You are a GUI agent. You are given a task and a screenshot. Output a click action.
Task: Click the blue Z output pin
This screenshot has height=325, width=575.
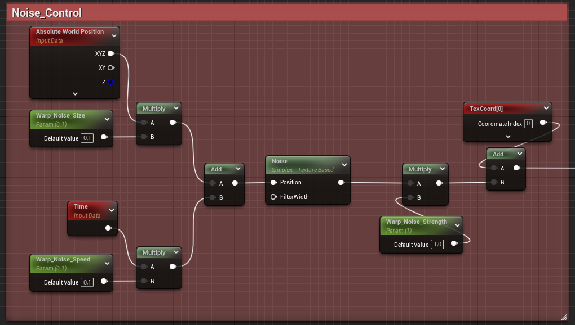click(x=110, y=82)
